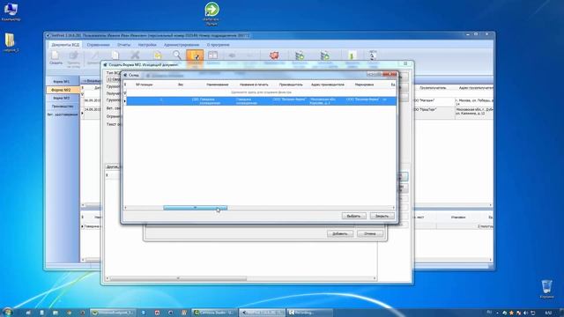
Task: Click the Адрес производителя column header
Action: coord(327,85)
